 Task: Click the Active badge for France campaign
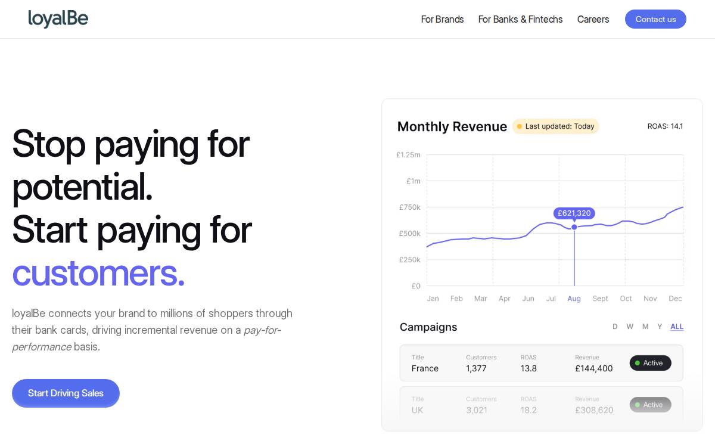tap(650, 363)
